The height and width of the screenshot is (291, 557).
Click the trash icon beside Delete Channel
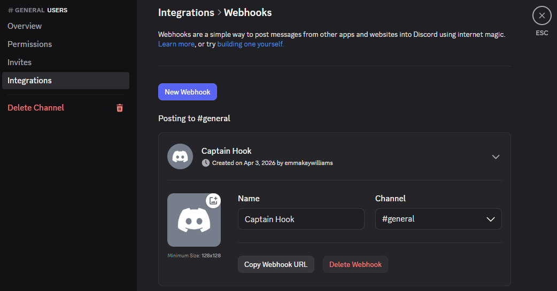click(120, 108)
